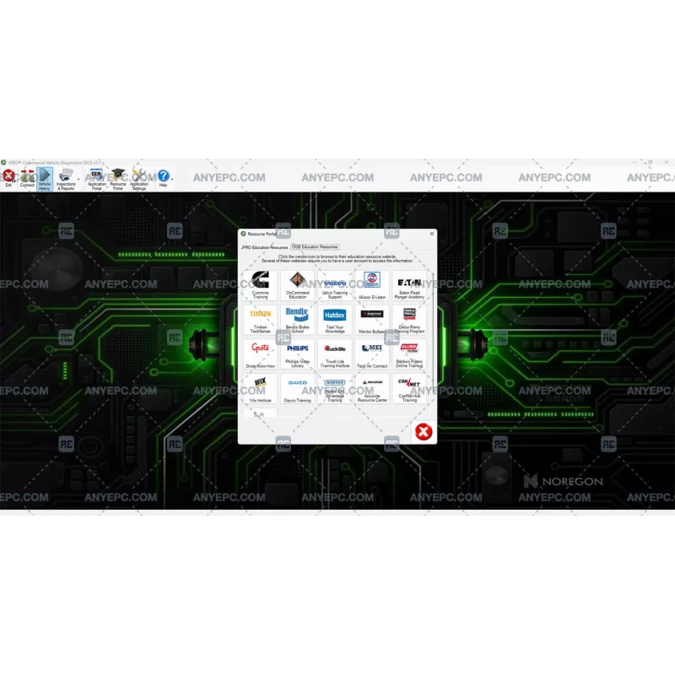Select the JPRO Education Resources tab
The image size is (675, 675).
pyautogui.click(x=264, y=246)
